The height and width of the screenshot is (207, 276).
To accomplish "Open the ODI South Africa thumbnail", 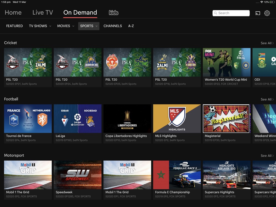I will point(264,62).
